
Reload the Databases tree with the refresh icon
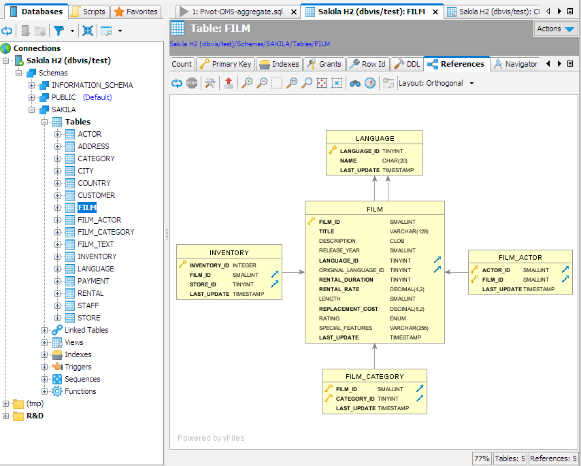tap(7, 31)
